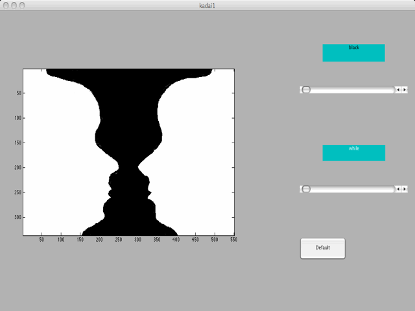This screenshot has height=311, width=415.
Task: Minimize the kadai1 window
Action: point(14,5)
